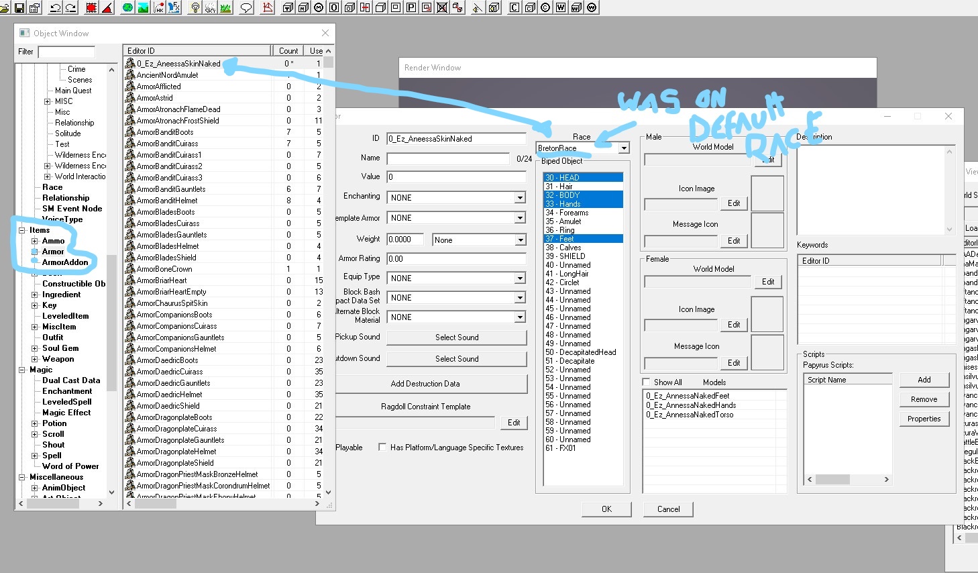Viewport: 978px width, 573px height.
Task: Click the circled W toolbar icon
Action: tap(592, 7)
